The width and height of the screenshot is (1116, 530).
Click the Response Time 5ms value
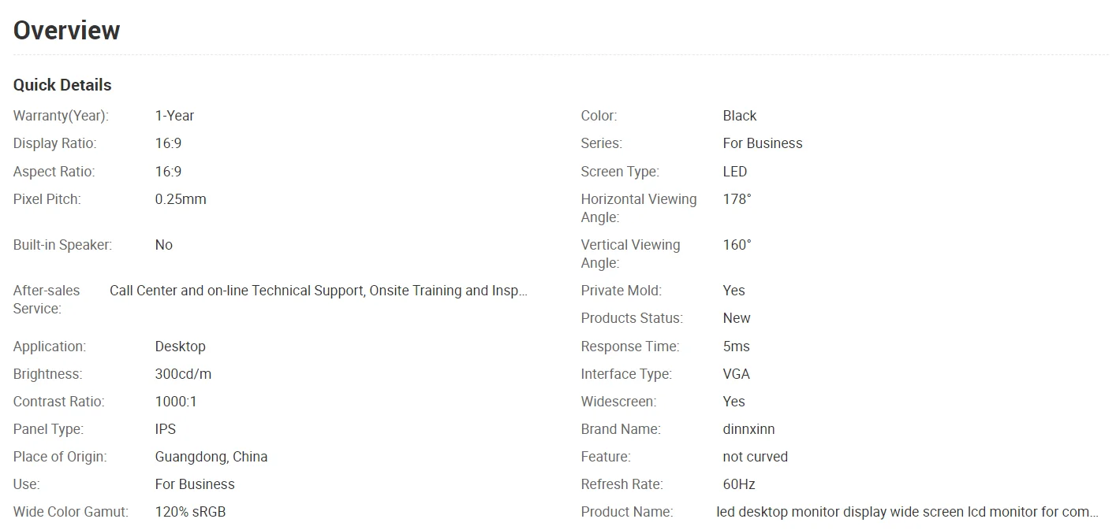(x=737, y=347)
